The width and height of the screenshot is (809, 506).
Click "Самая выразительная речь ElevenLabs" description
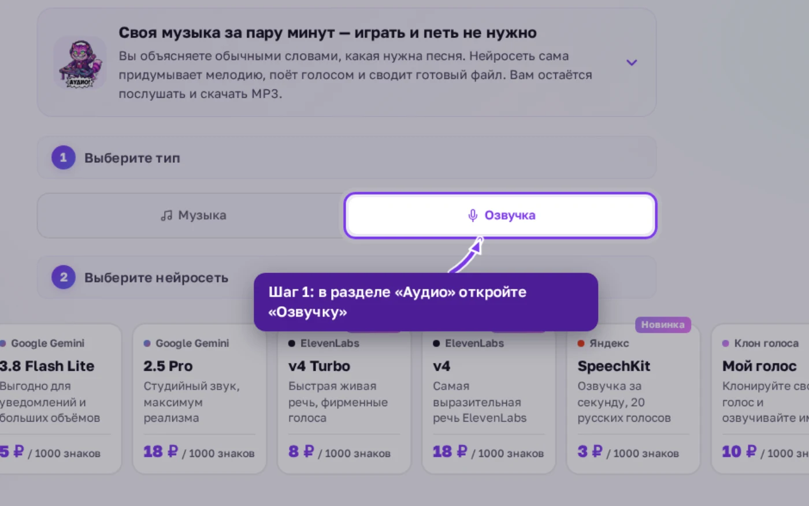click(480, 402)
